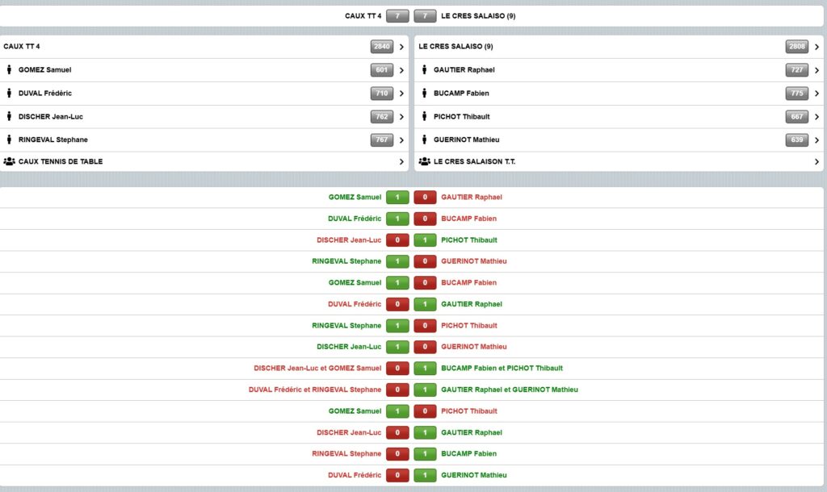Open chevron on the GUERINOT Mathieu roster row
Viewport: 827px width, 492px height.
817,140
